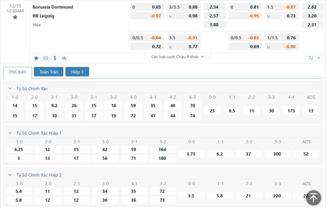Switch to the Toàn Trận tab
Screen dimensions: 326x208
(x=49, y=72)
